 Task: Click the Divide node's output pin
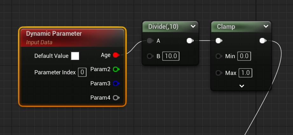coord(190,41)
